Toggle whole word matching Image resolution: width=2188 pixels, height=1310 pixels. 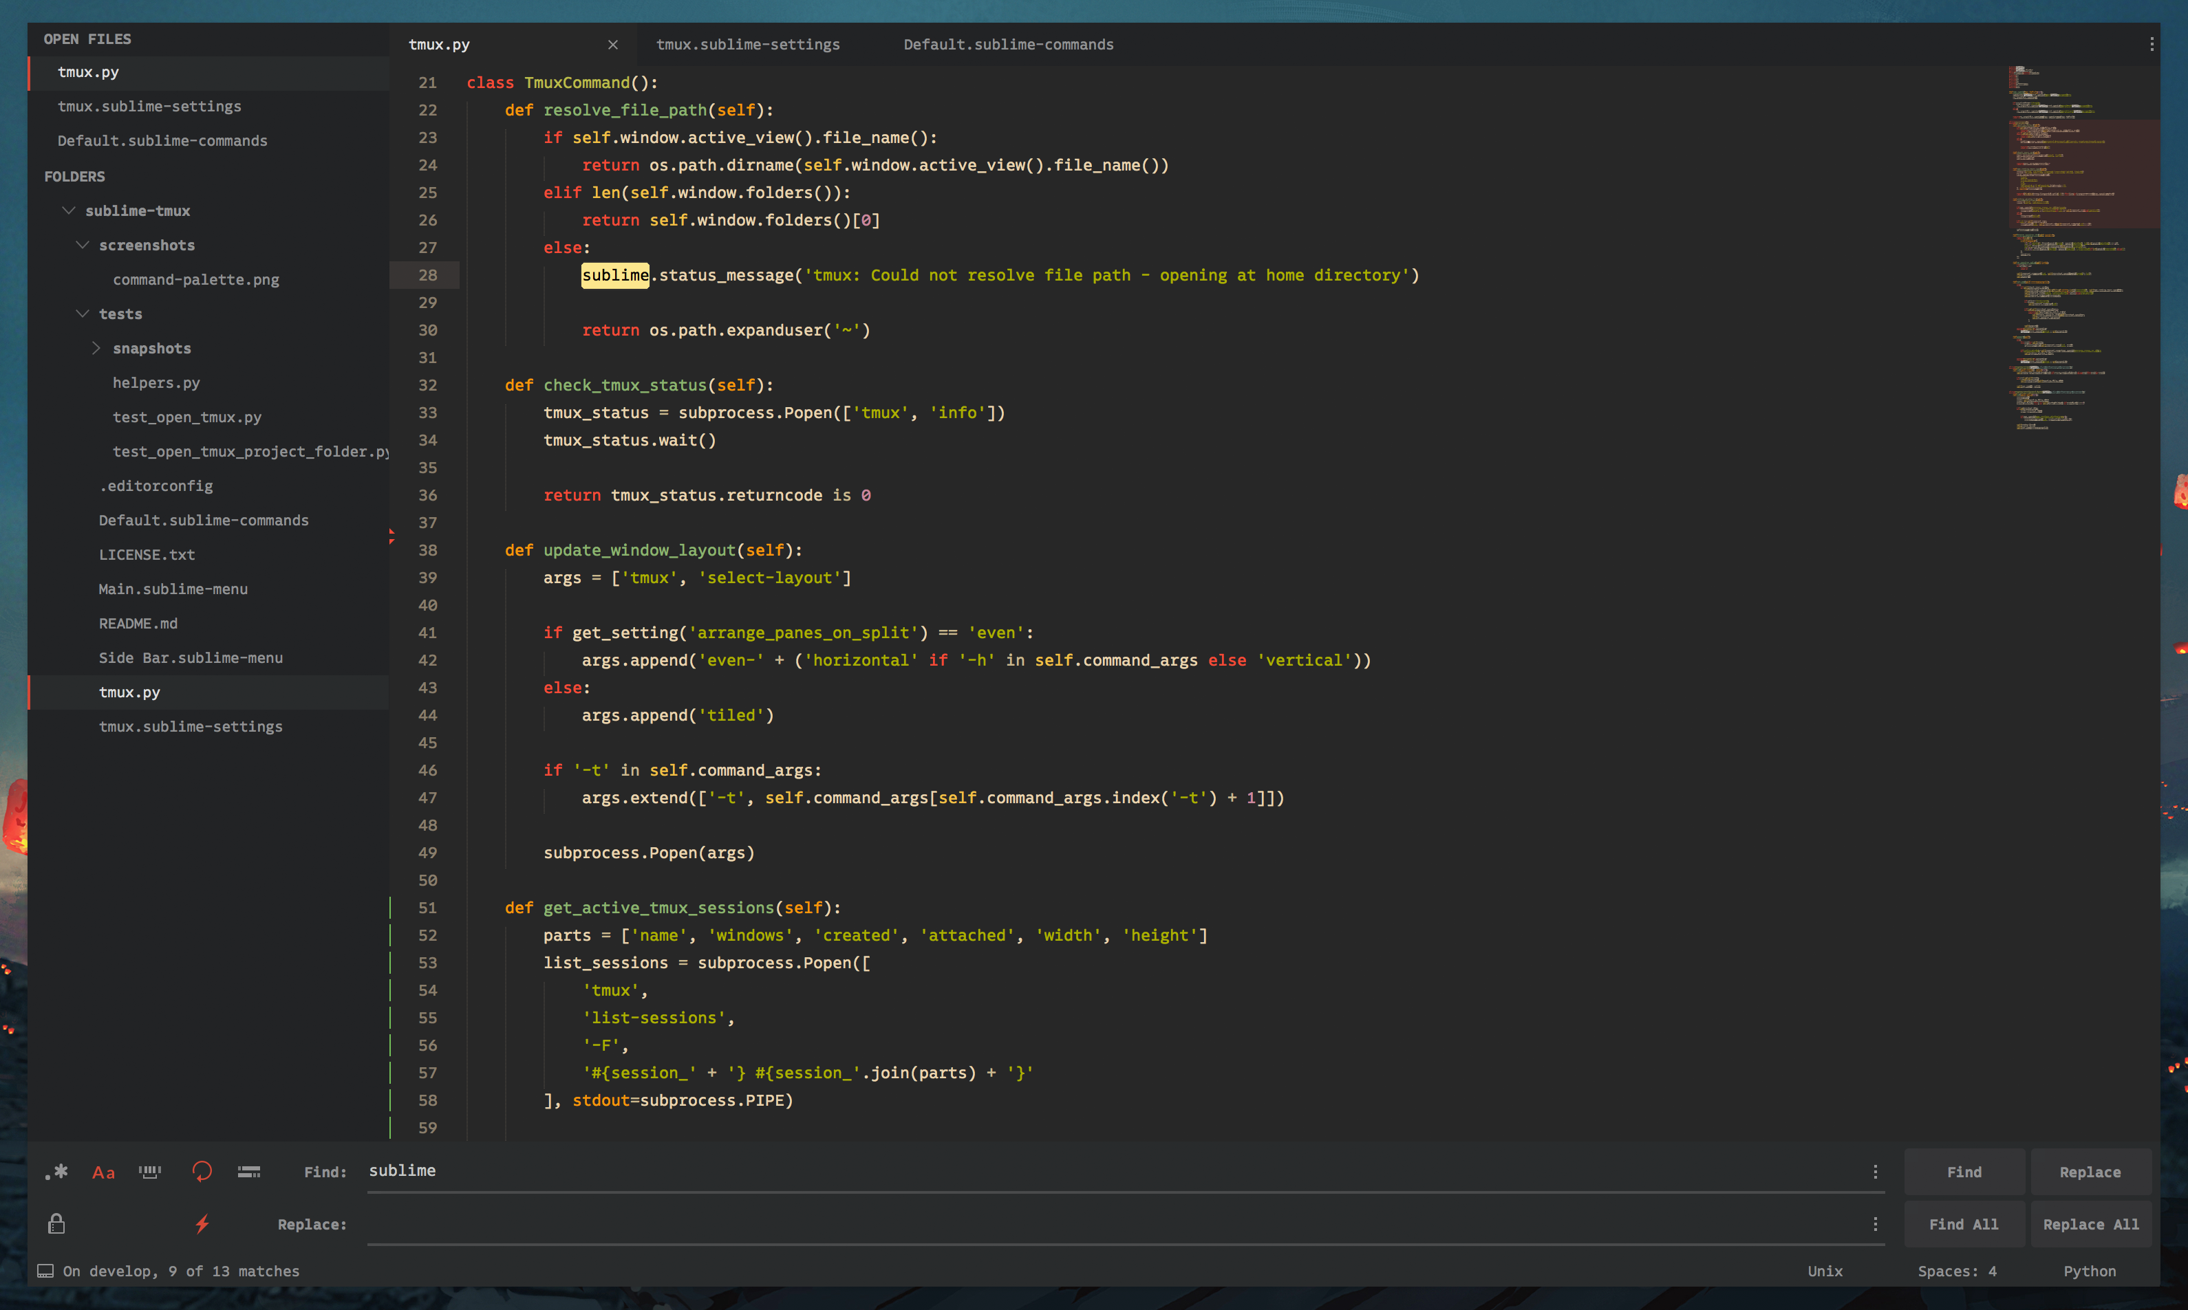pyautogui.click(x=150, y=1171)
